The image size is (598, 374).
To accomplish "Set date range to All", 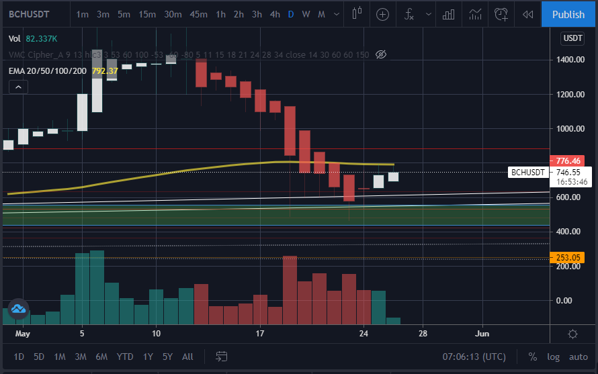I will tap(187, 357).
